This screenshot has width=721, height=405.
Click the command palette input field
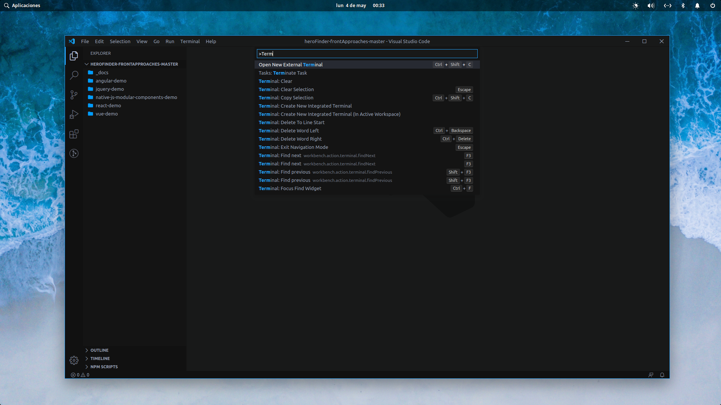(x=367, y=54)
